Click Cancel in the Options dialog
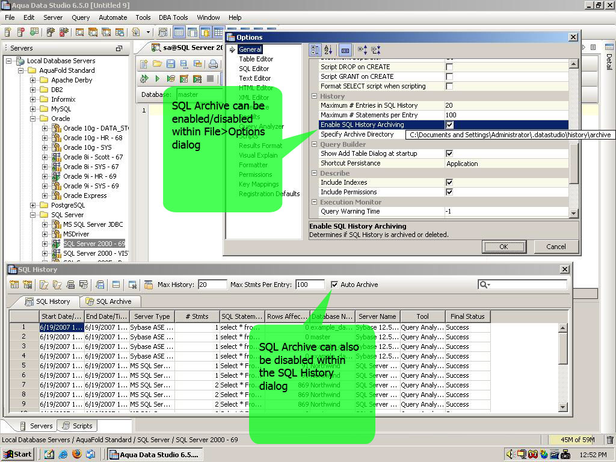The width and height of the screenshot is (616, 462). click(556, 247)
